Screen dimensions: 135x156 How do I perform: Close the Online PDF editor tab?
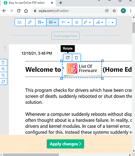(x=52, y=3)
